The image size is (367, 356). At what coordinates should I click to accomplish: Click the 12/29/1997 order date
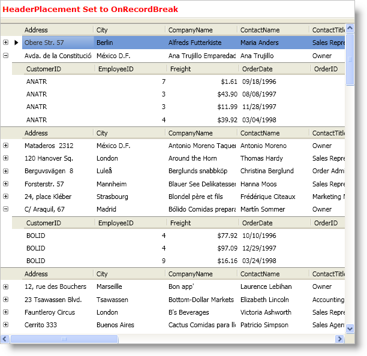(275, 248)
